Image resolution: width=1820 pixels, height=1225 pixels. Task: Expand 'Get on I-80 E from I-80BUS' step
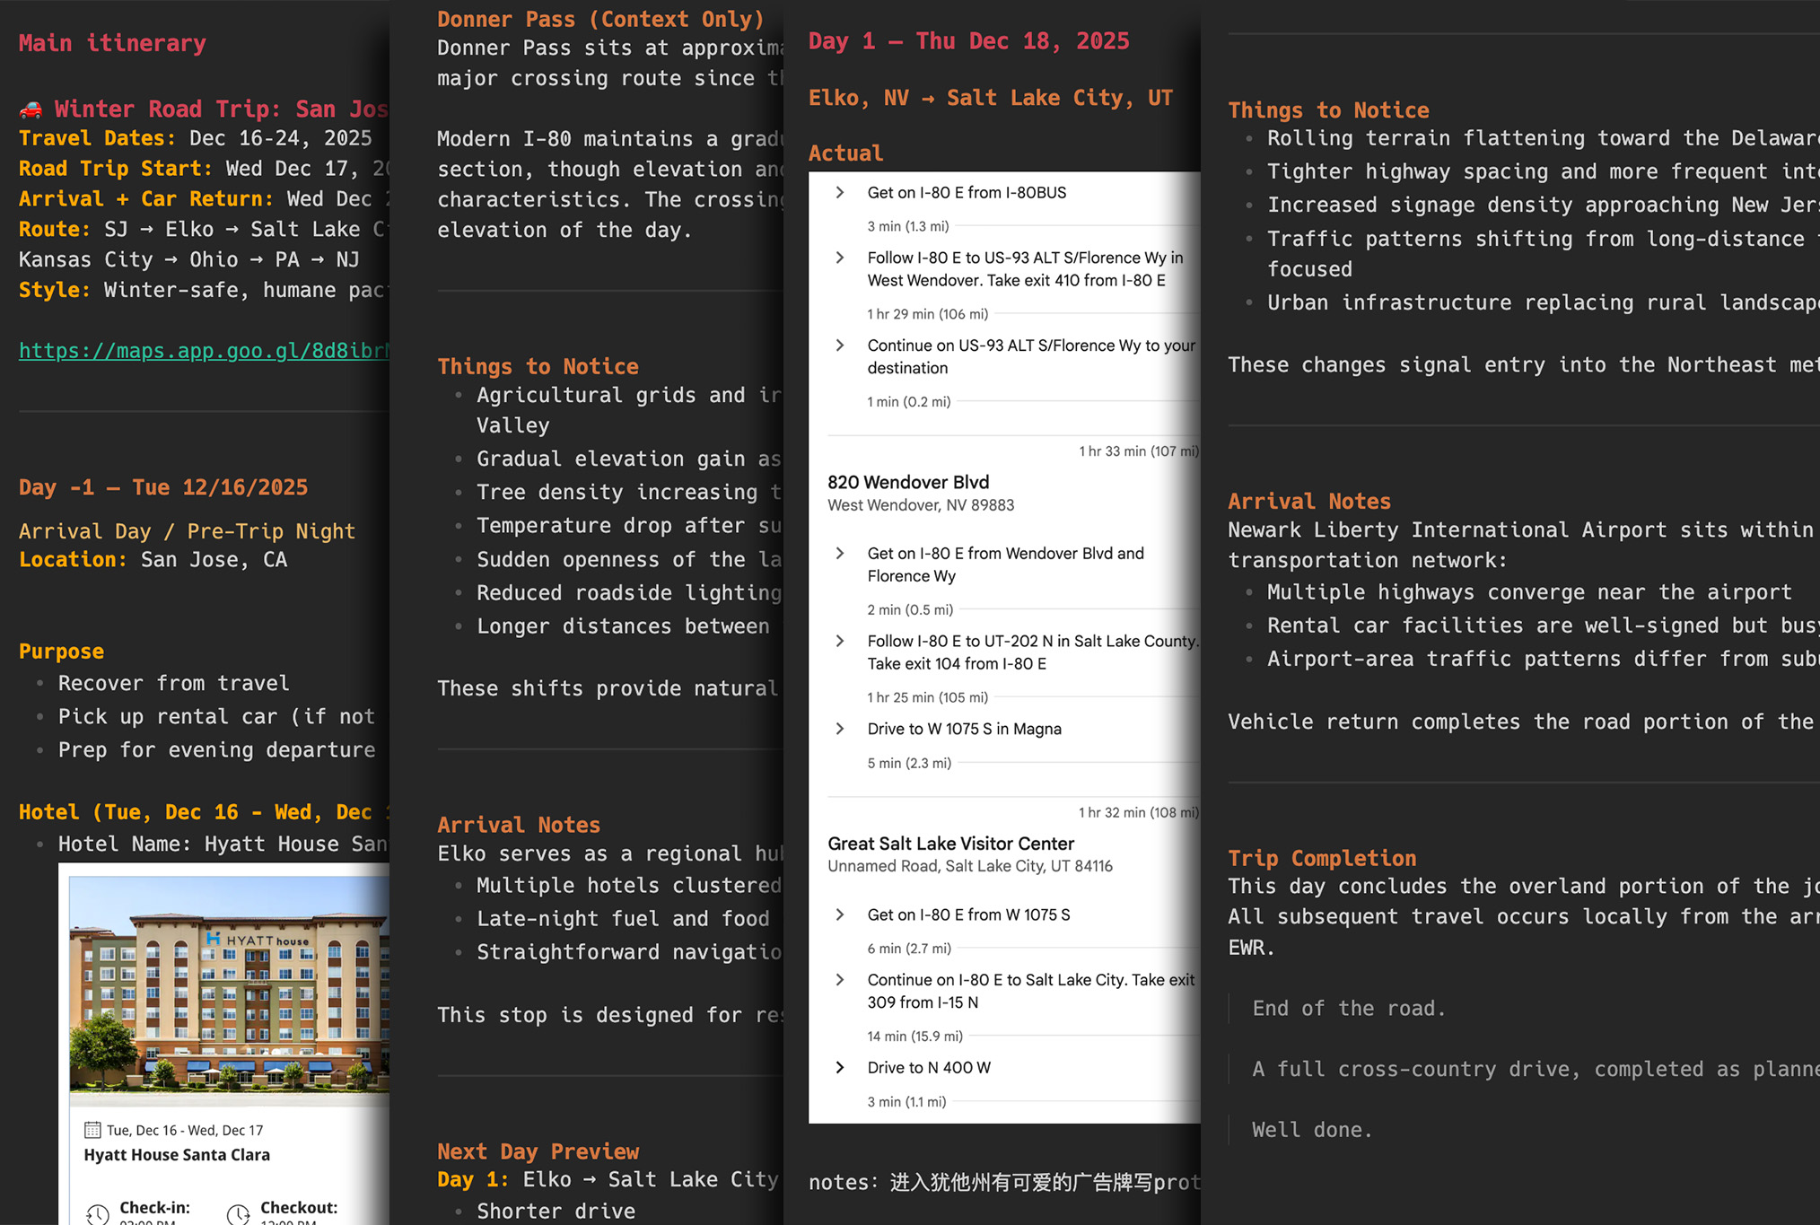tap(840, 193)
